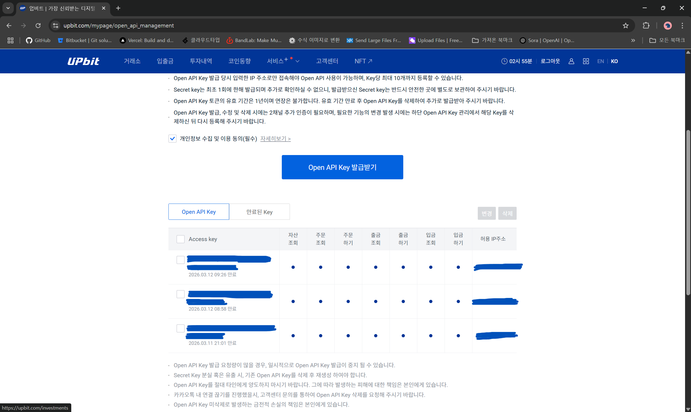Open a new browser tab
The height and width of the screenshot is (412, 691).
point(118,8)
